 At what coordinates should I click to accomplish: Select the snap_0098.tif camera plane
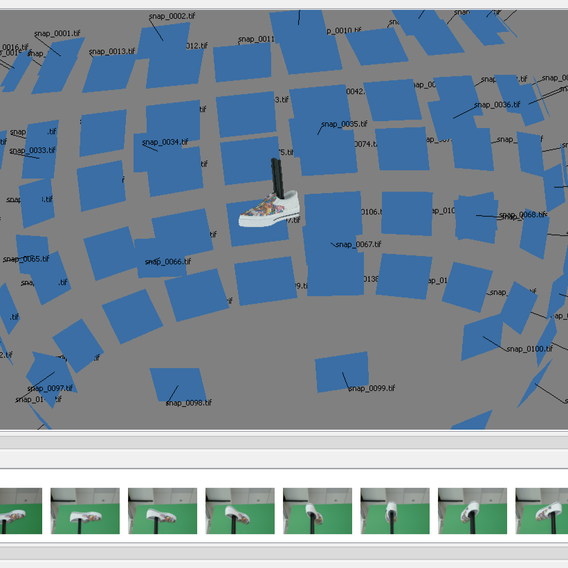178,385
